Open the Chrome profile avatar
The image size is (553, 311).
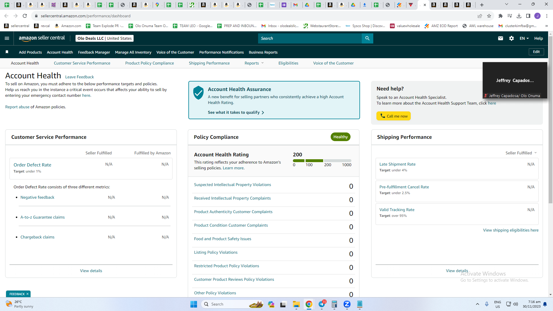pyautogui.click(x=537, y=16)
